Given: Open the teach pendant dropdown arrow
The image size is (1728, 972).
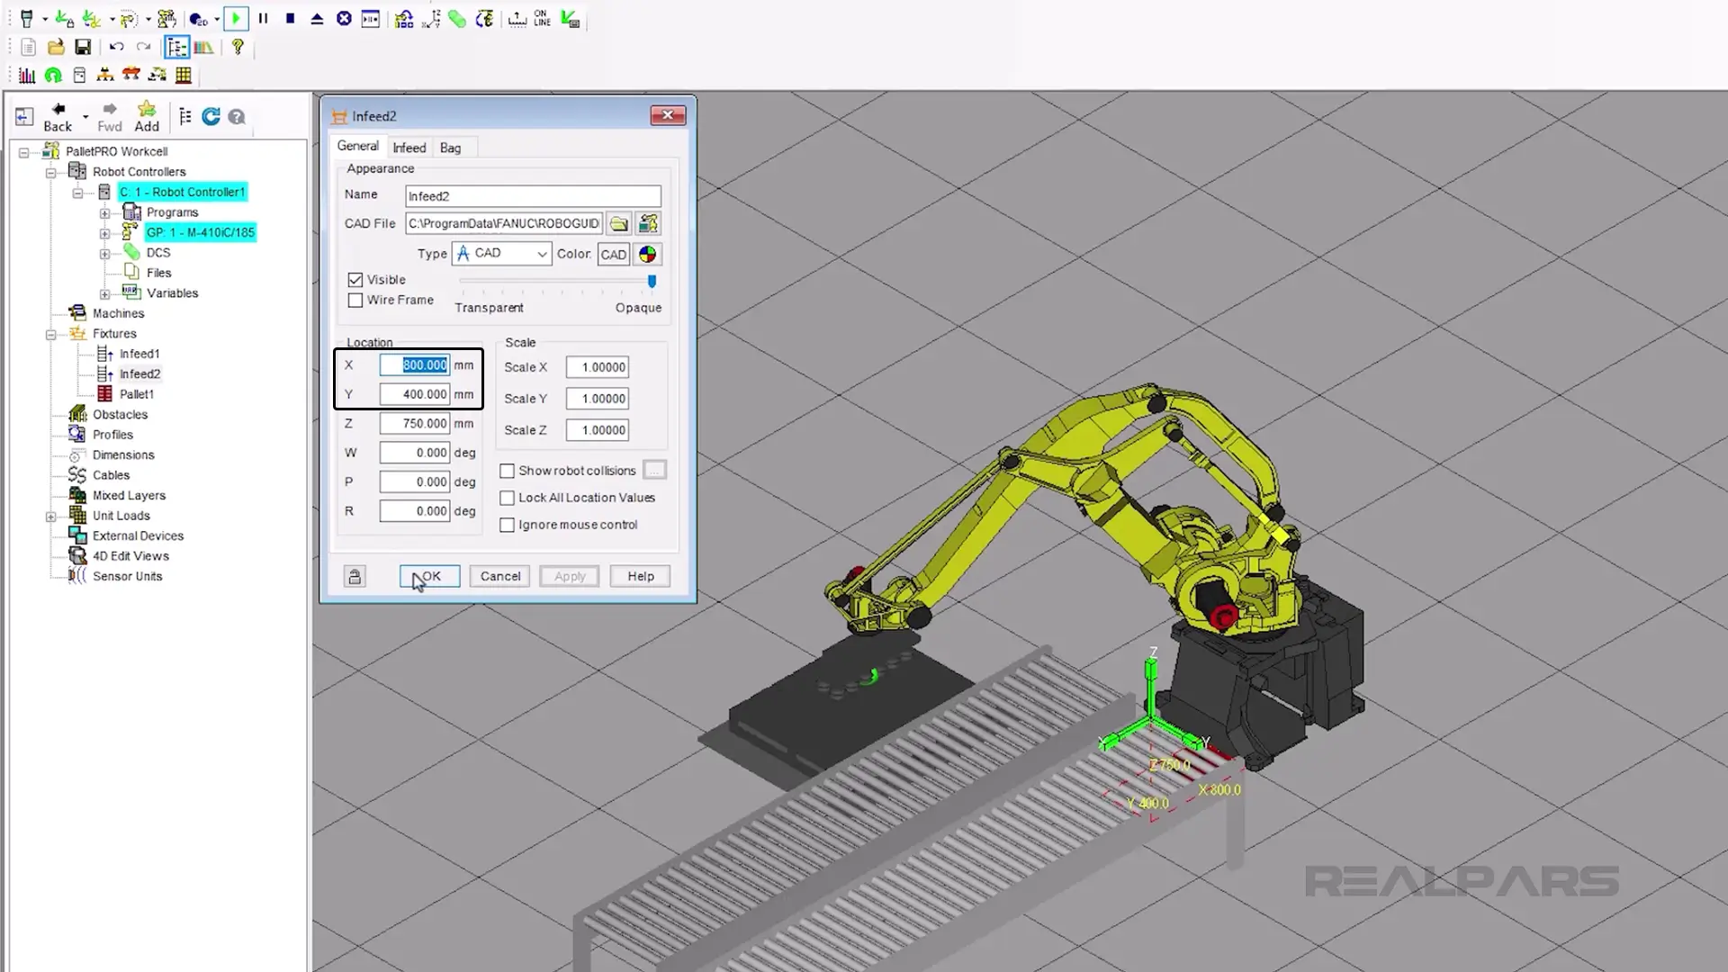Looking at the screenshot, I should coord(45,19).
